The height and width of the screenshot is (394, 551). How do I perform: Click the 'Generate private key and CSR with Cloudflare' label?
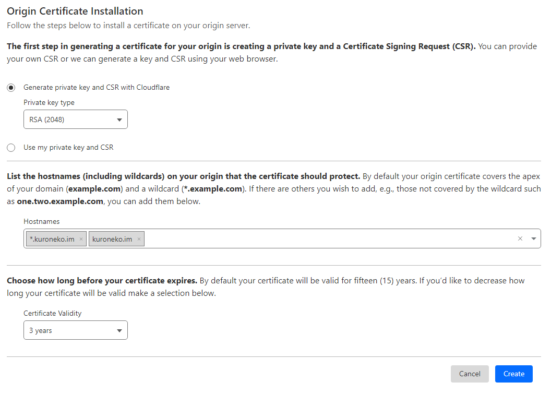pos(97,88)
